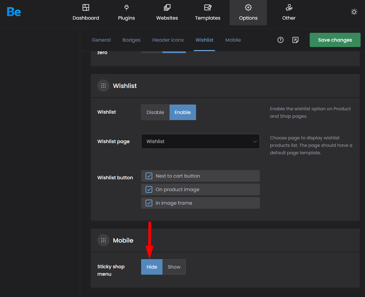
Task: Switch to the Badges tab
Action: (132, 40)
